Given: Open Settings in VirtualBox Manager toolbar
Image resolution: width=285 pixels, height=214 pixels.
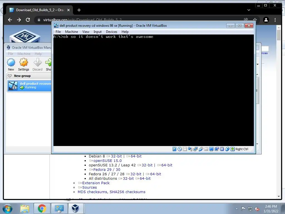Looking at the screenshot, I should [24, 64].
